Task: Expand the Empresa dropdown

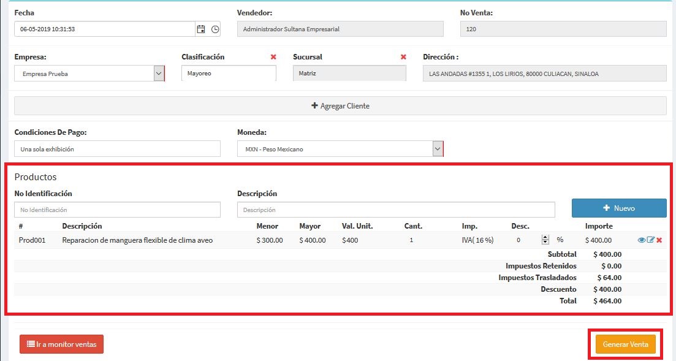Action: pos(159,74)
